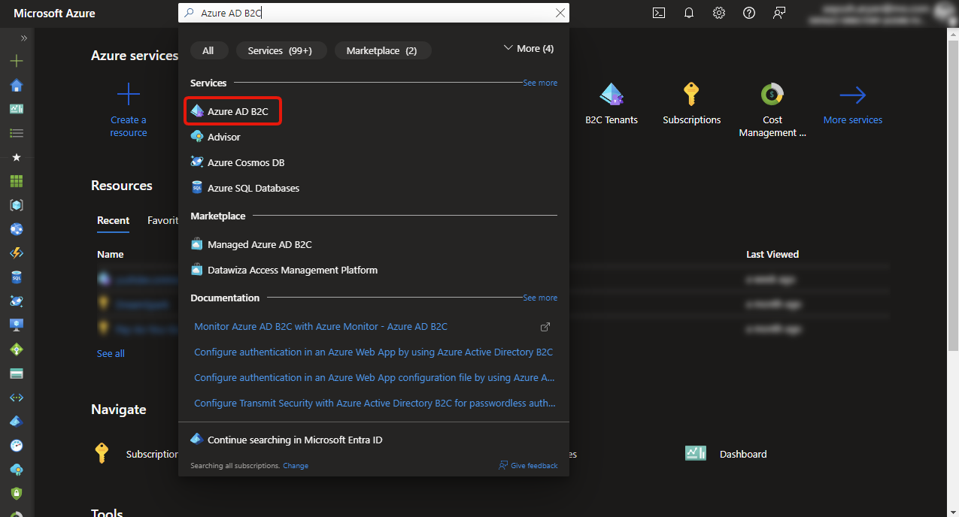
Task: Switch to the Recent resources tab
Action: point(113,220)
